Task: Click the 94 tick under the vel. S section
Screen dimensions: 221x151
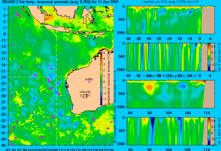Action: coord(130,149)
